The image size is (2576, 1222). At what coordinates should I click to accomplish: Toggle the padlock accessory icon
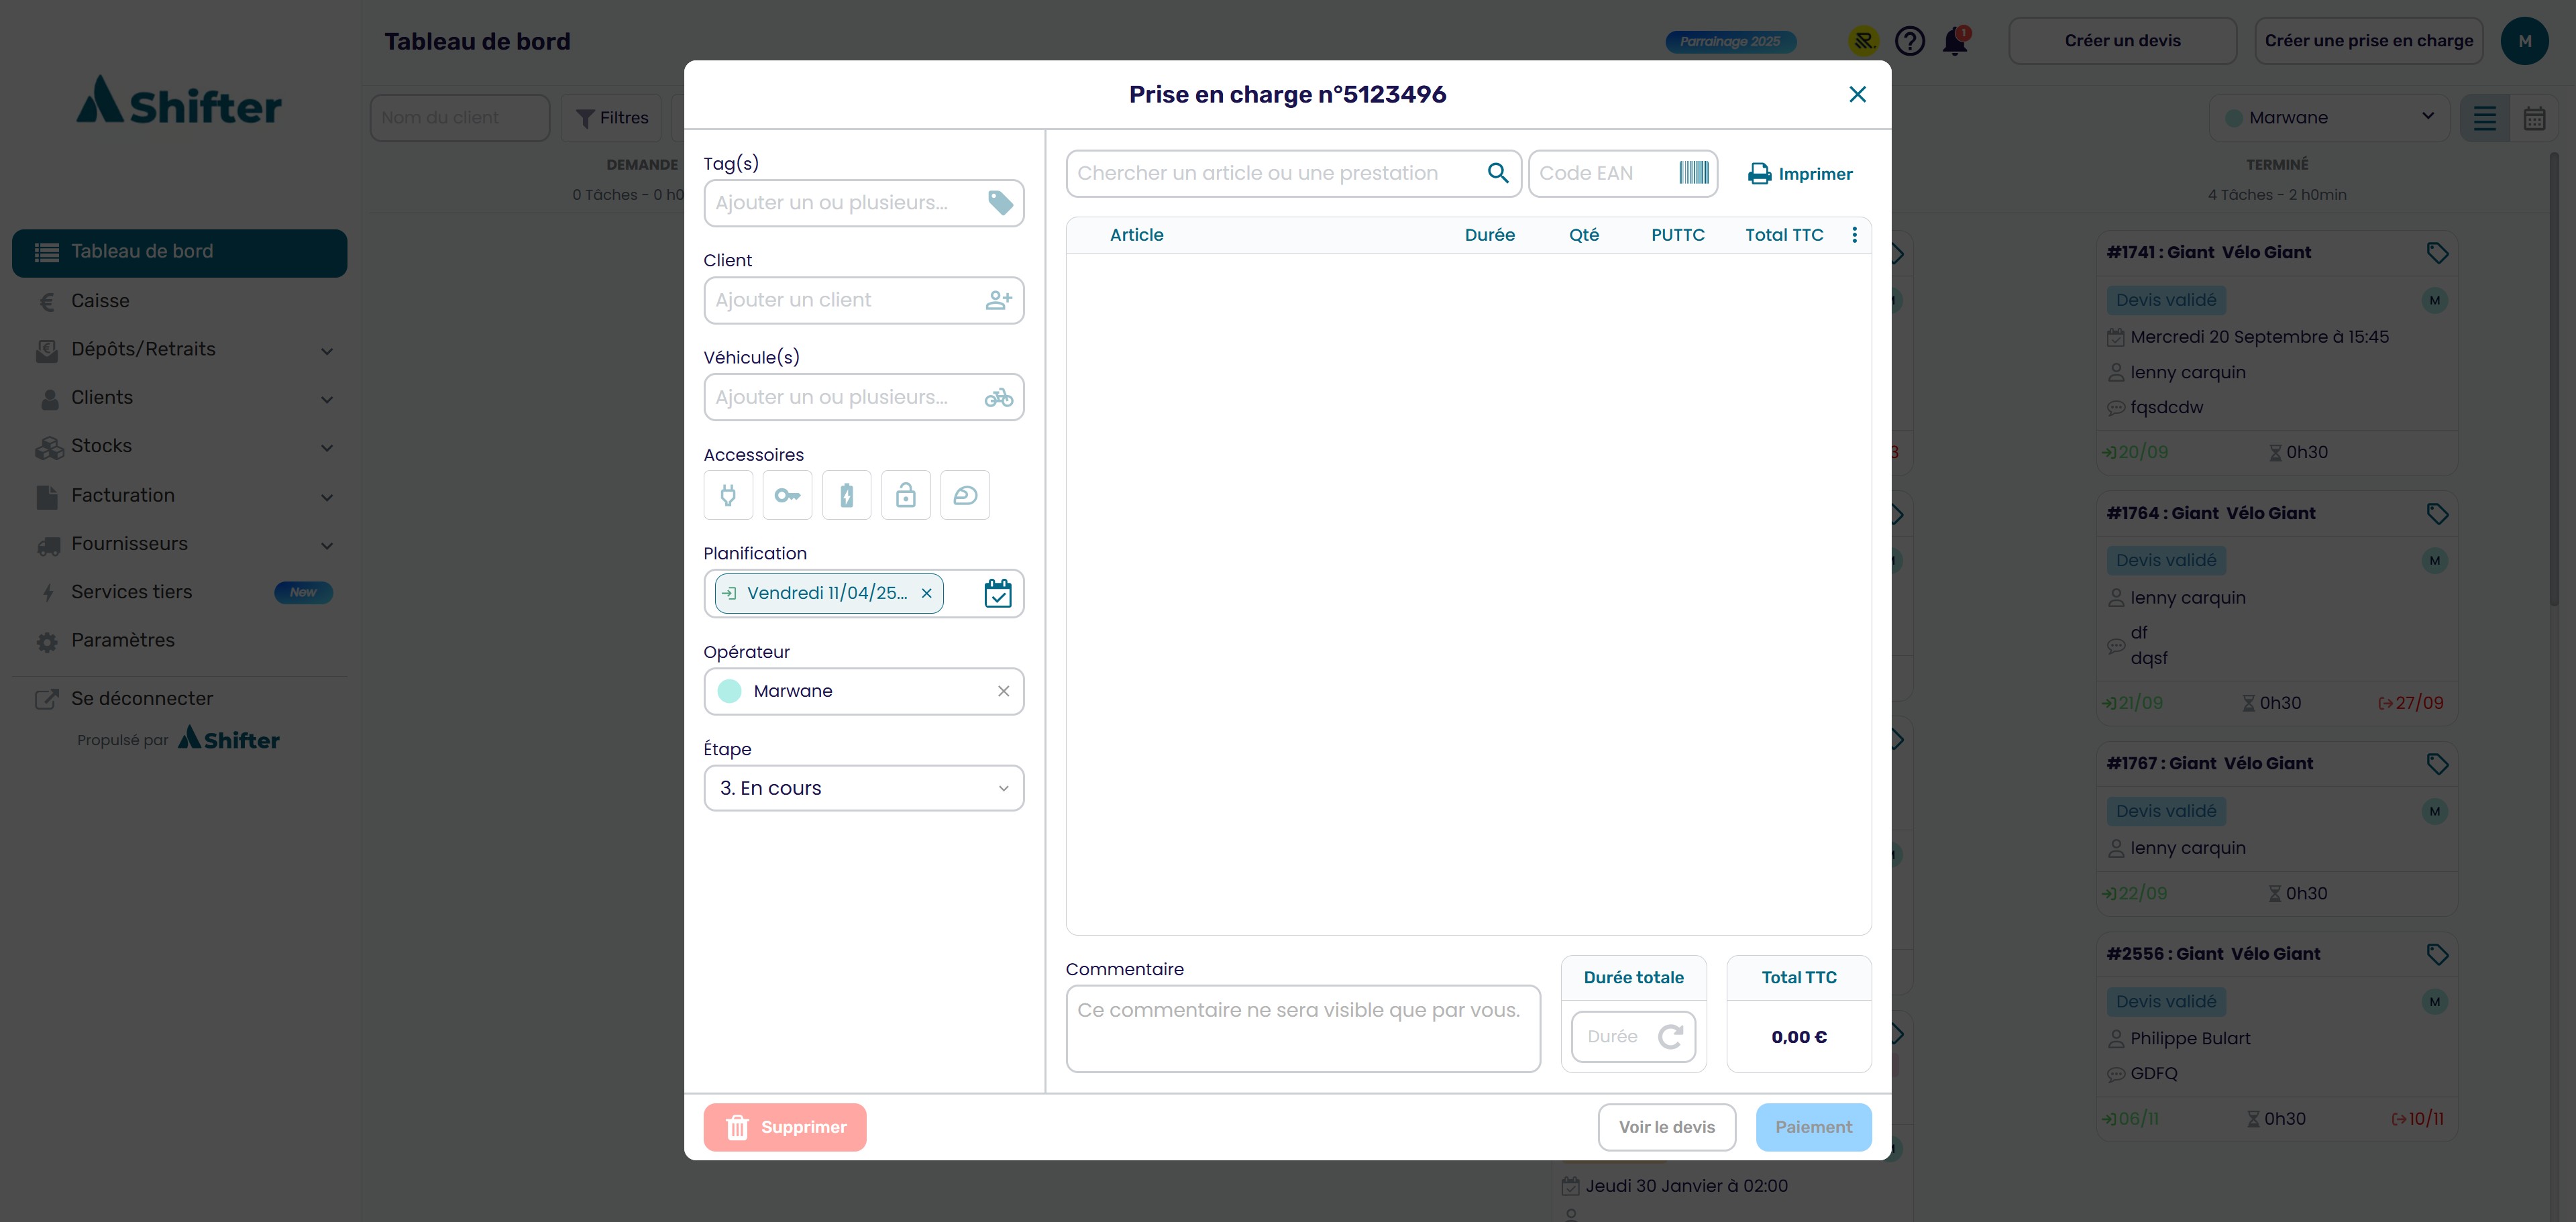click(x=906, y=495)
